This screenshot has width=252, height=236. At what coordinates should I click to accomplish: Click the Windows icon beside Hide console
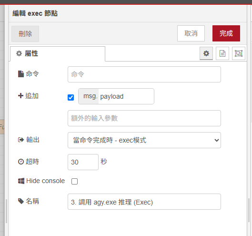[x=21, y=181]
